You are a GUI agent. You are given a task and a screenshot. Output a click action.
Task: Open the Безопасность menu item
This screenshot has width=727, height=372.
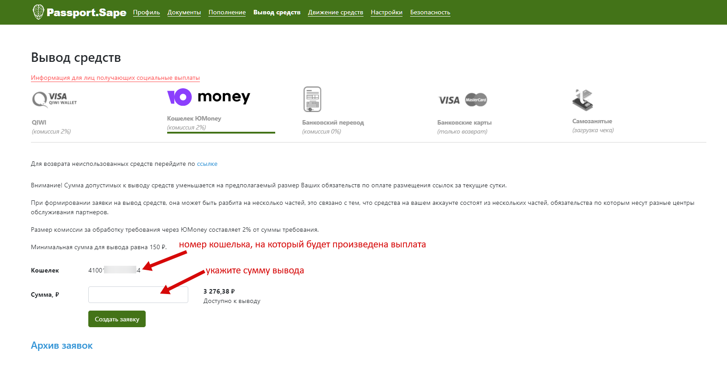point(430,12)
